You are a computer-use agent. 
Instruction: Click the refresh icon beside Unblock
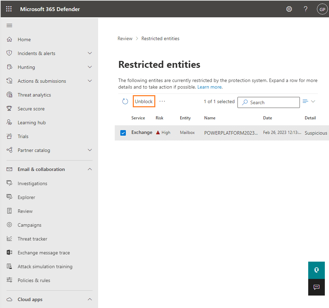(x=125, y=101)
